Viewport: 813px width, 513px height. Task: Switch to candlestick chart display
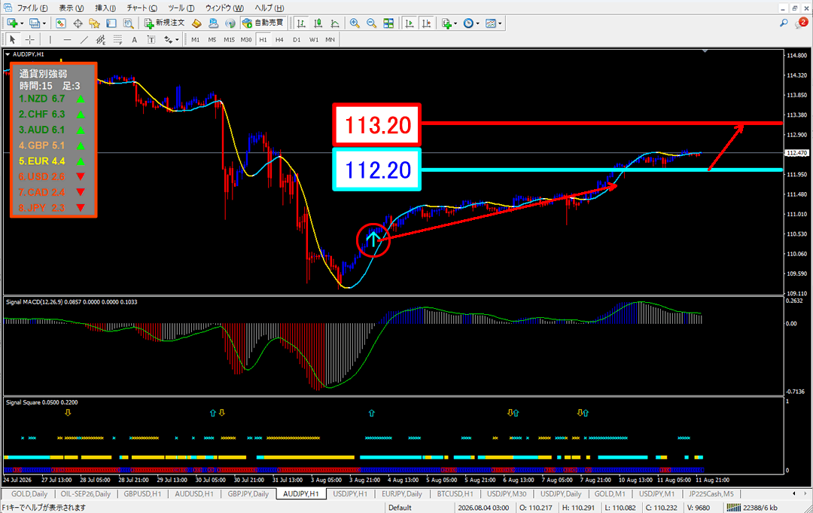point(318,23)
